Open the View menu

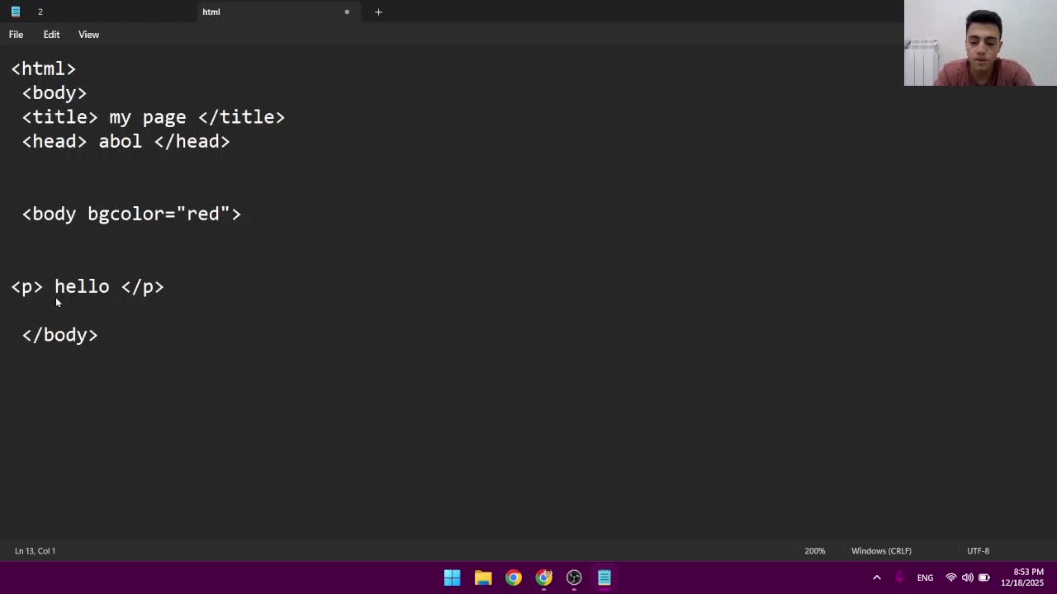point(88,35)
